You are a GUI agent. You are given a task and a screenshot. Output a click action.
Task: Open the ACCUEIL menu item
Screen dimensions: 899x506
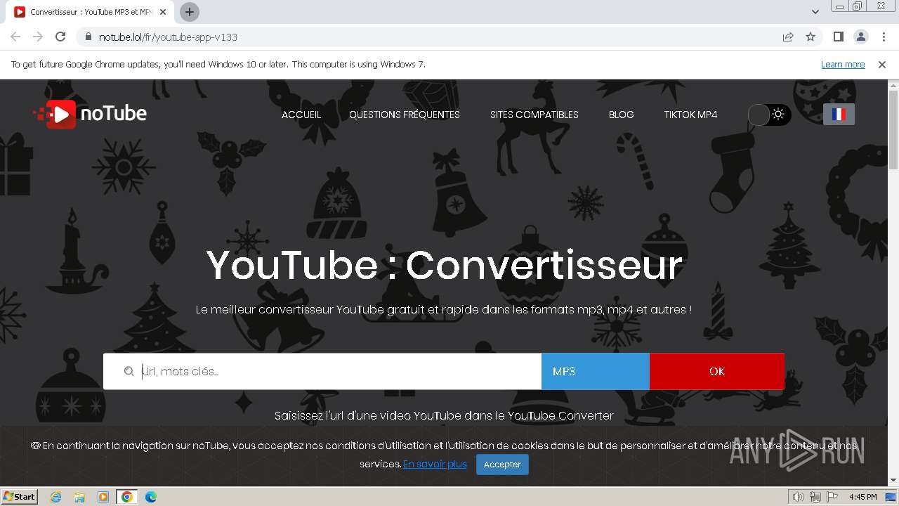[x=301, y=115]
